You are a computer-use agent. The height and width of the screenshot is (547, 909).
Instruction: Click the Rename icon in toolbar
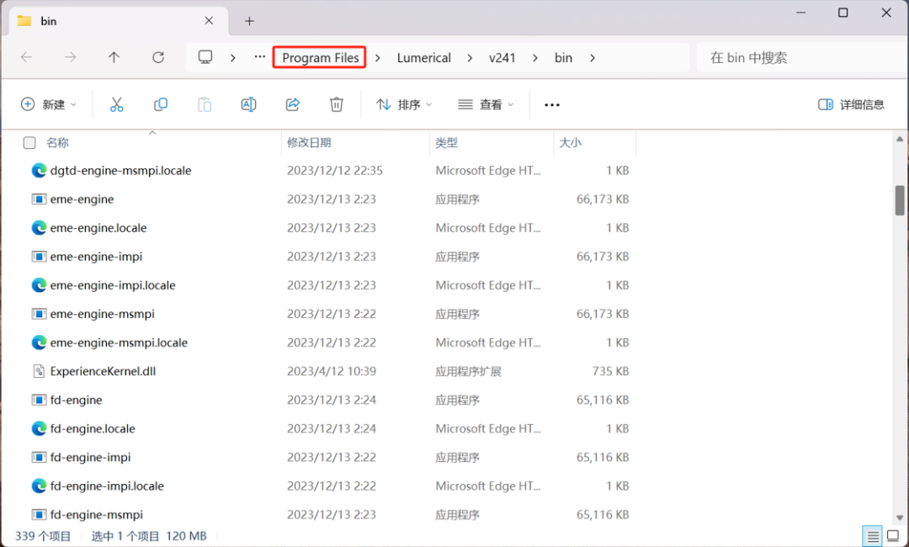[x=248, y=104]
